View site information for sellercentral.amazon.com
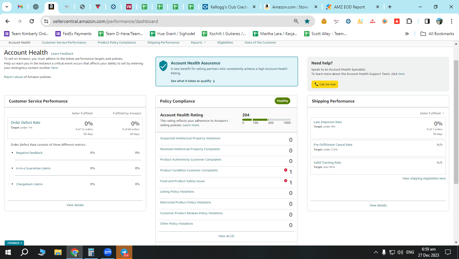This screenshot has width=459, height=259. coord(46,21)
